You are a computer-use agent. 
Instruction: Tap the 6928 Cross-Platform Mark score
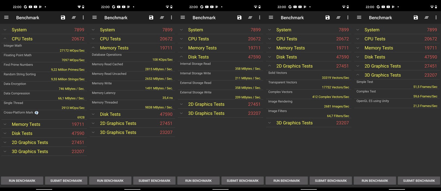[x=81, y=118]
